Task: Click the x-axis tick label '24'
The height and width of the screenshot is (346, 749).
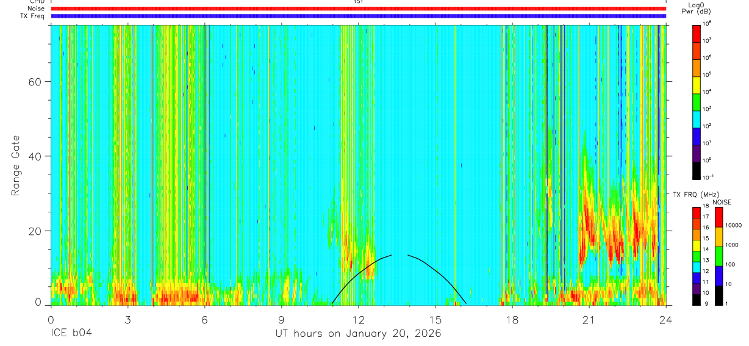Action: (x=665, y=319)
